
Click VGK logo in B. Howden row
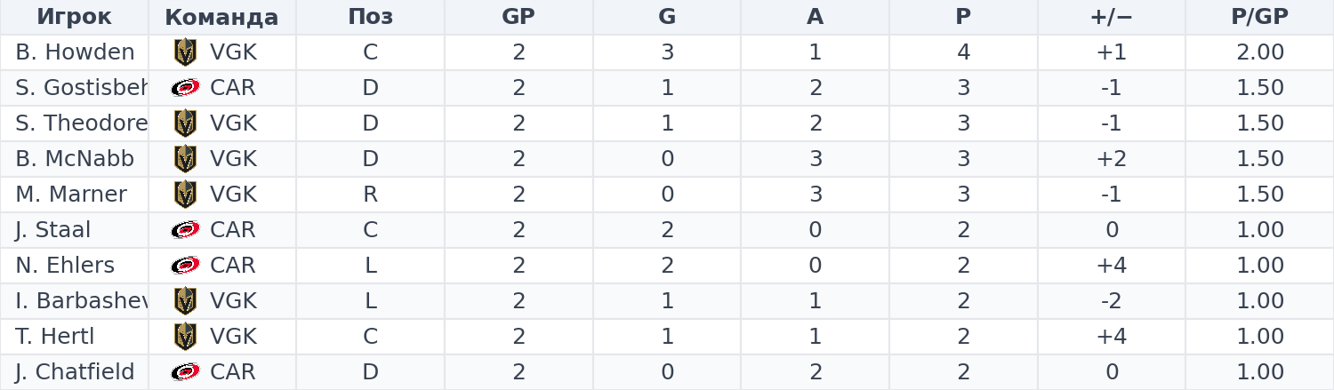pyautogui.click(x=185, y=52)
